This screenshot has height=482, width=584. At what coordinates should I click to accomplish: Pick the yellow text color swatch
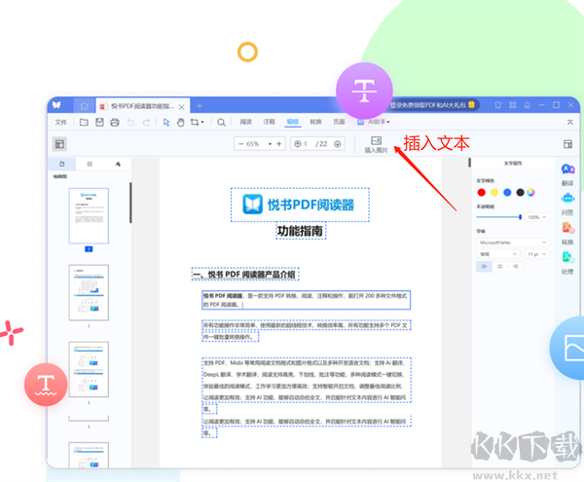tap(494, 192)
